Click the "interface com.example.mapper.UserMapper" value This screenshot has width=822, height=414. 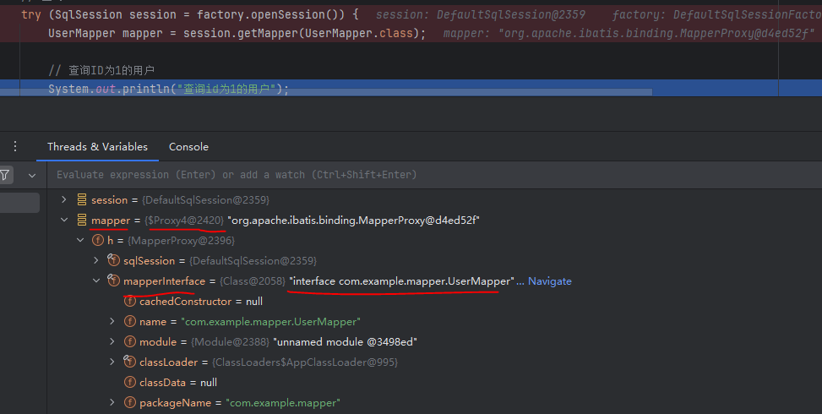click(x=401, y=281)
